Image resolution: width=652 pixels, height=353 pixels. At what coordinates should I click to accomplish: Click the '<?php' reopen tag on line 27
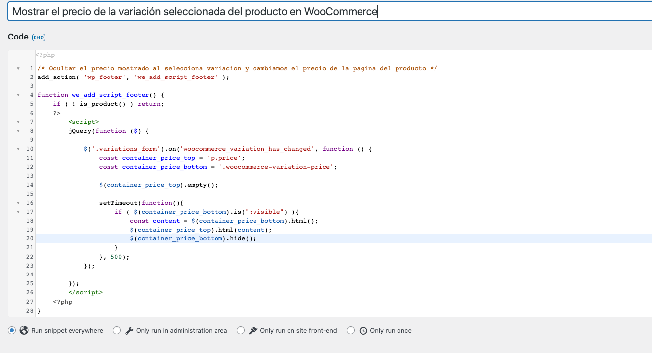pos(63,302)
